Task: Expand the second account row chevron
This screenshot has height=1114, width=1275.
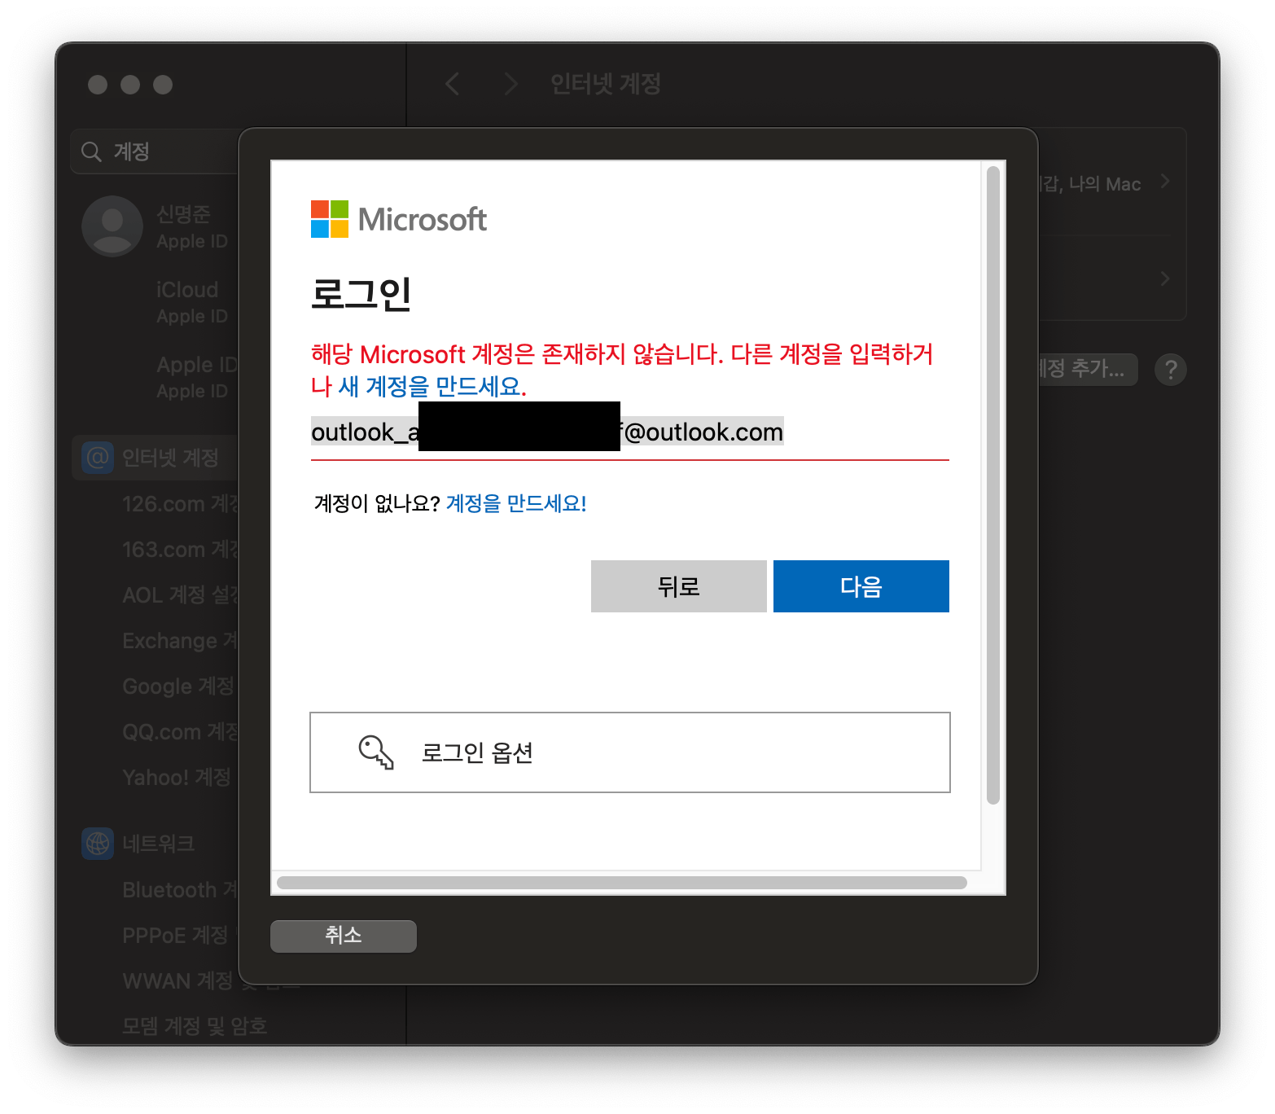Action: tap(1166, 278)
